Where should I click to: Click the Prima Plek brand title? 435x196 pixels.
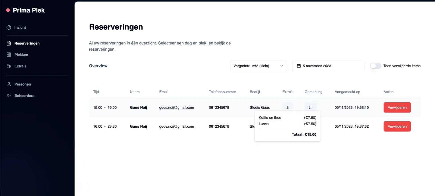29,10
